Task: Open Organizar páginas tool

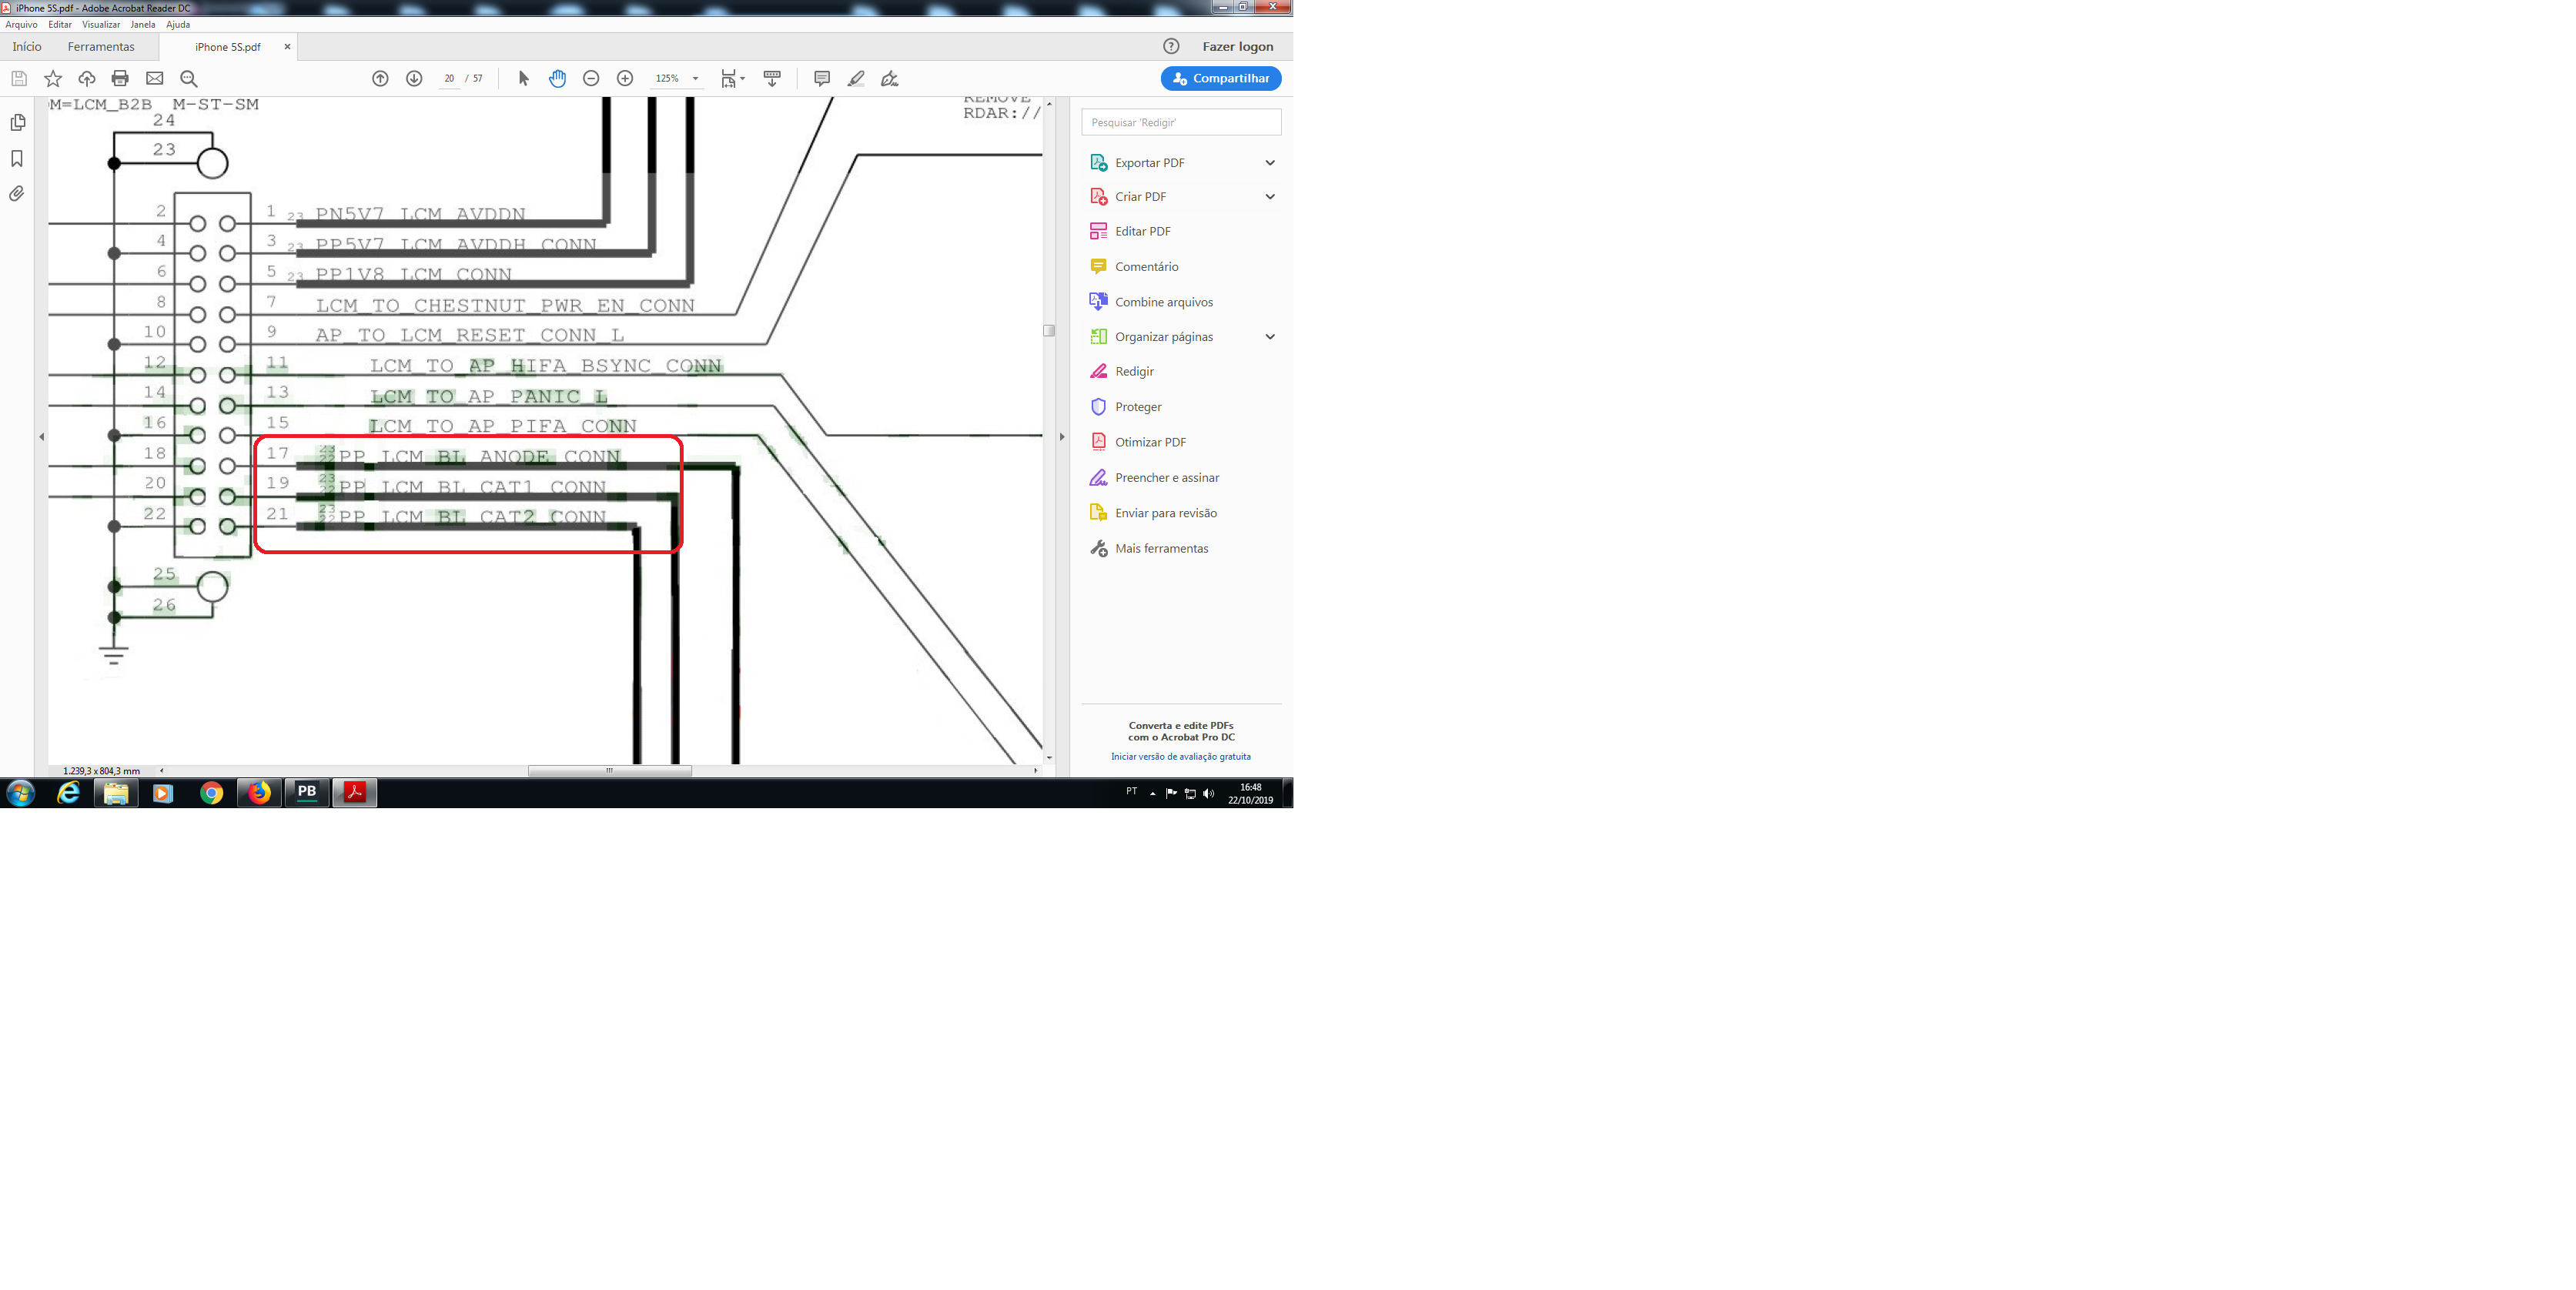Action: point(1163,336)
